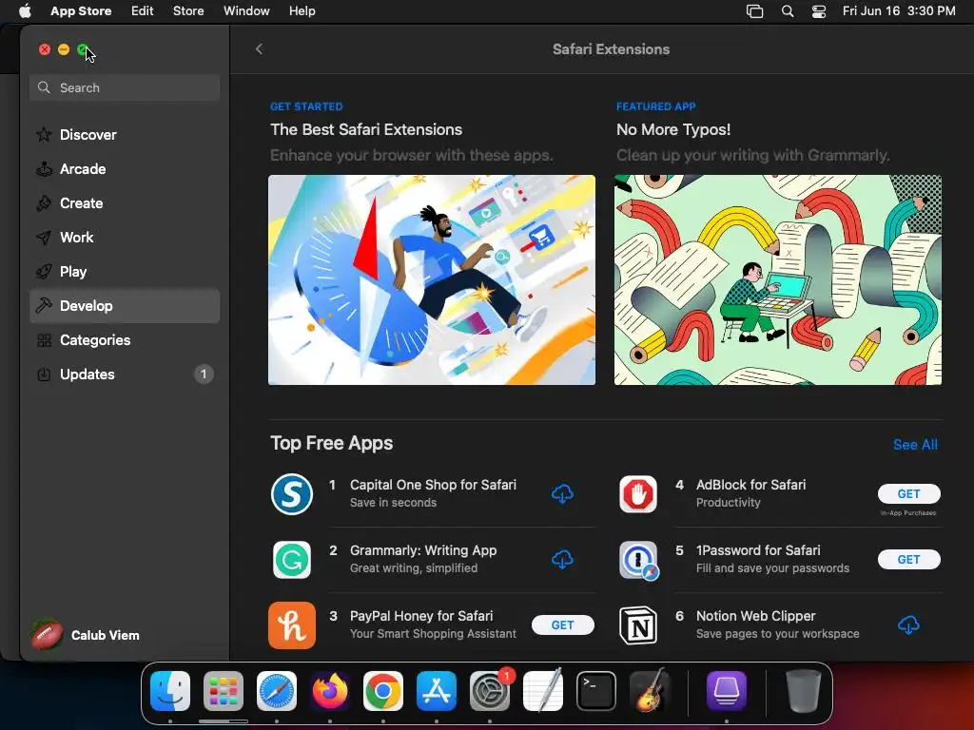974x730 pixels.
Task: Click the Updates badge showing 1
Action: (204, 375)
